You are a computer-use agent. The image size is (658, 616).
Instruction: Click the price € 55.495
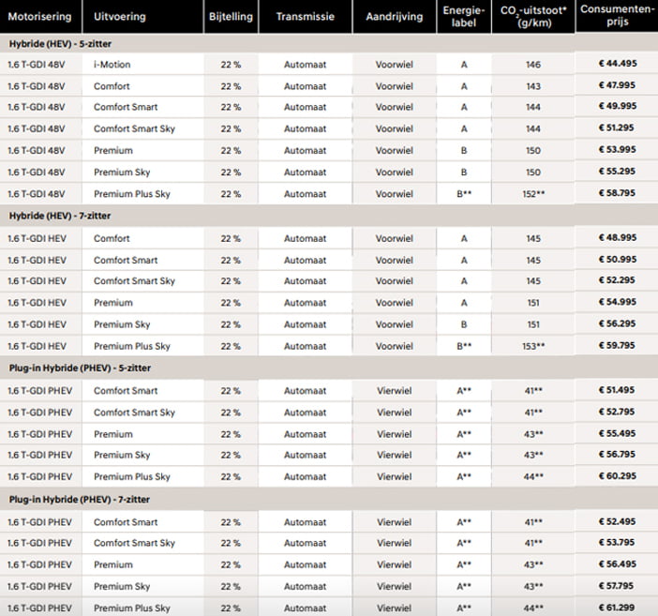tap(617, 433)
